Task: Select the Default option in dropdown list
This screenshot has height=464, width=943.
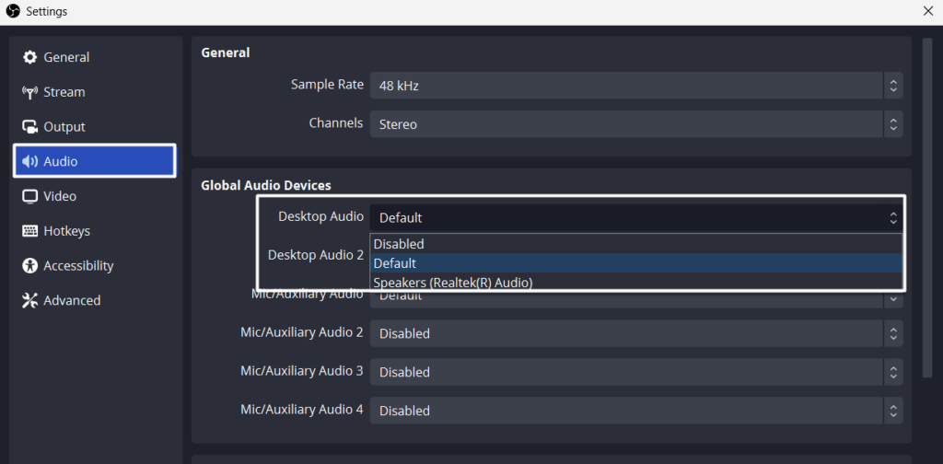Action: point(395,263)
